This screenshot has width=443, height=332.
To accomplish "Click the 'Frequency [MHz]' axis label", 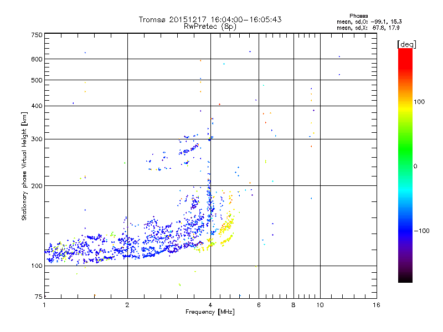I will (x=210, y=312).
